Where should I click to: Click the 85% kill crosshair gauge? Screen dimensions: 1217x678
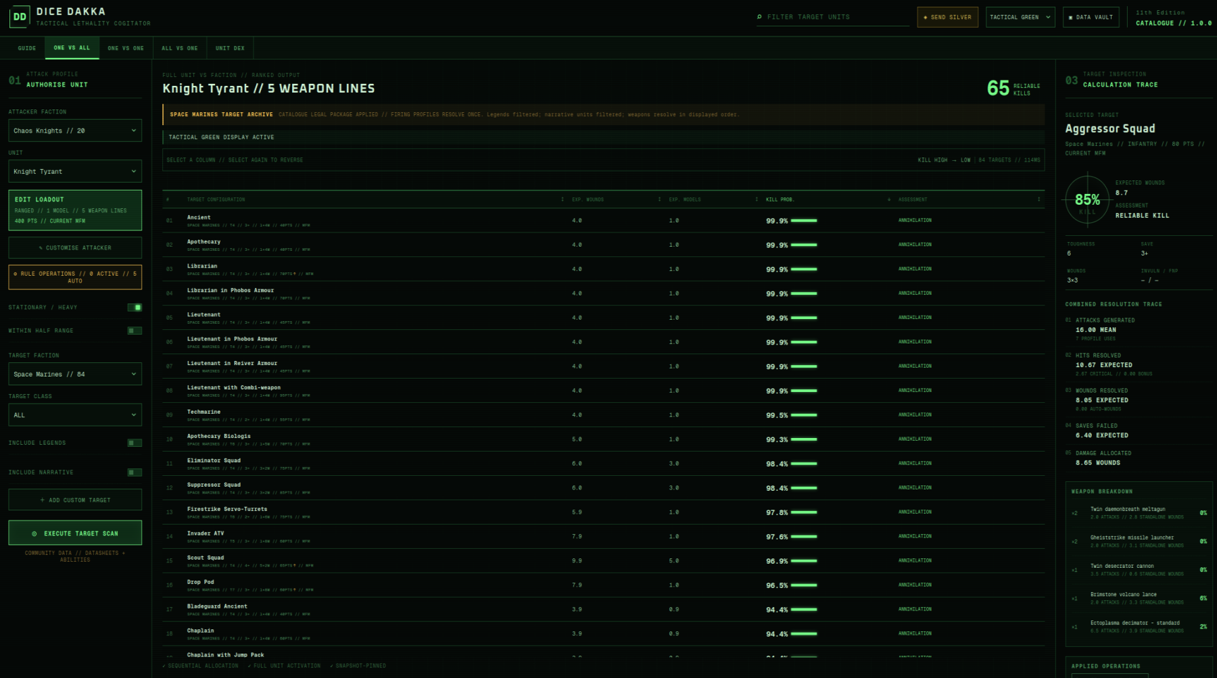(1087, 199)
